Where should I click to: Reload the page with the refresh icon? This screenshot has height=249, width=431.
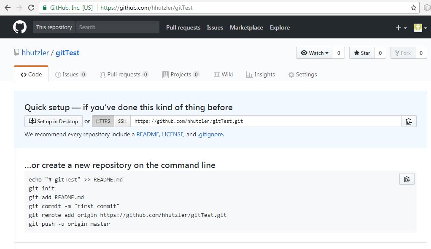(31, 8)
